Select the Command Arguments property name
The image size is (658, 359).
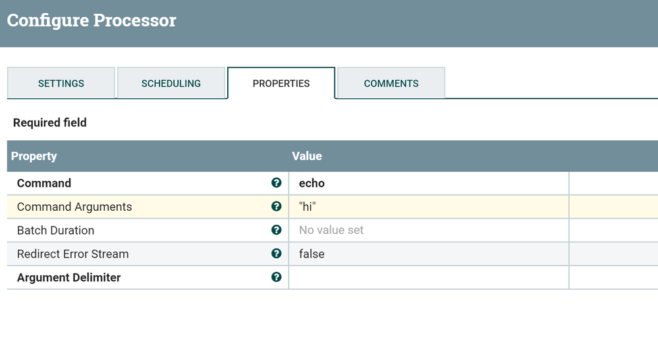(74, 207)
